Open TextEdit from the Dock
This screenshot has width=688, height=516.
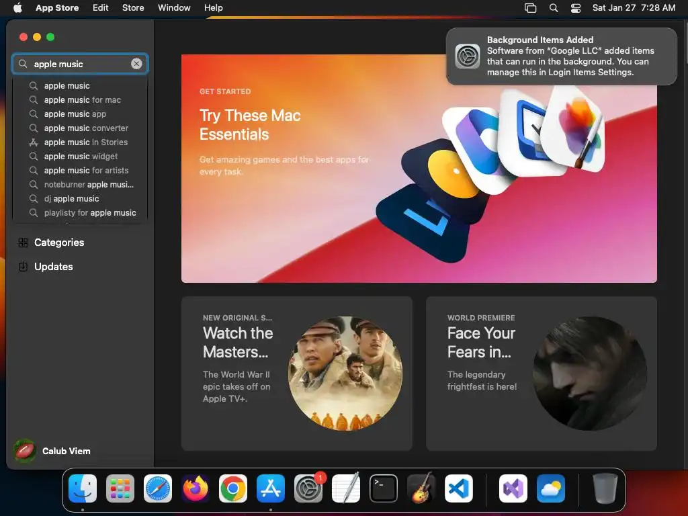click(x=346, y=488)
